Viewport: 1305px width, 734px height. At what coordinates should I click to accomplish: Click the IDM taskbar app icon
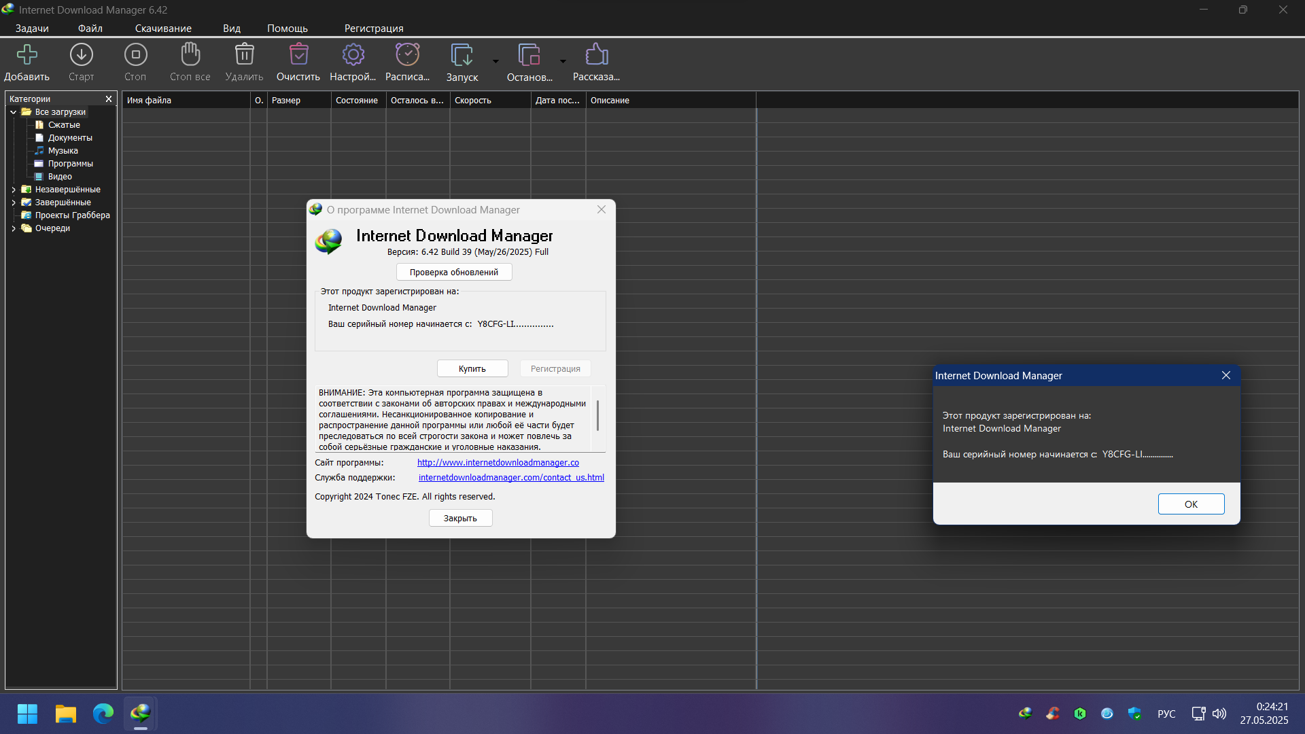click(141, 714)
